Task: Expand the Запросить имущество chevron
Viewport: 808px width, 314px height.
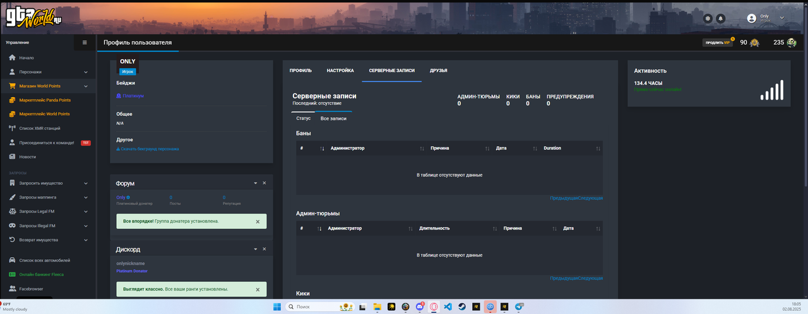Action: coord(85,183)
